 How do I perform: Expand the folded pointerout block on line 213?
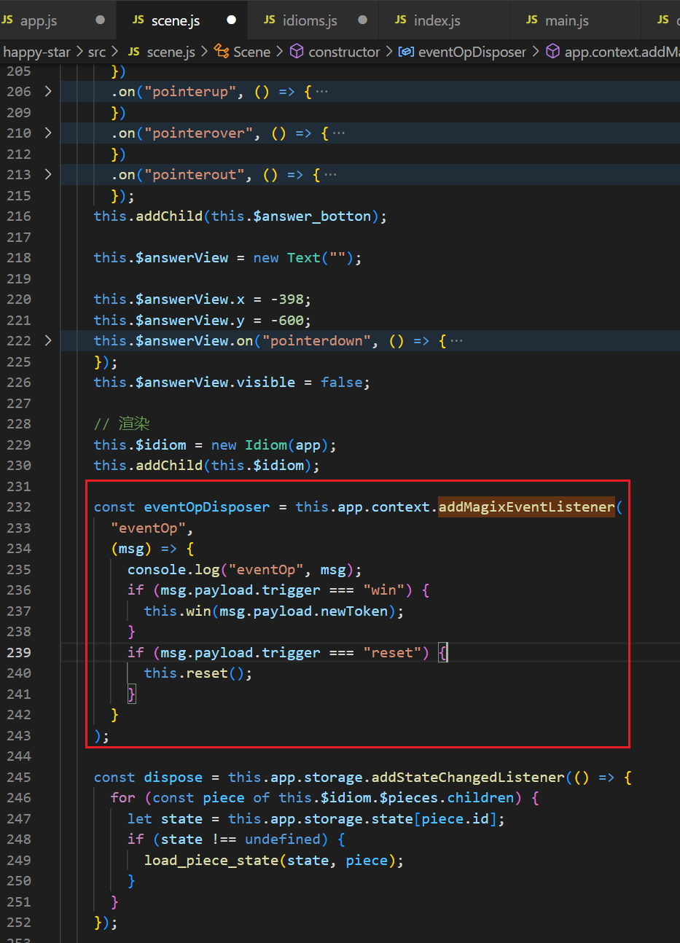click(48, 174)
